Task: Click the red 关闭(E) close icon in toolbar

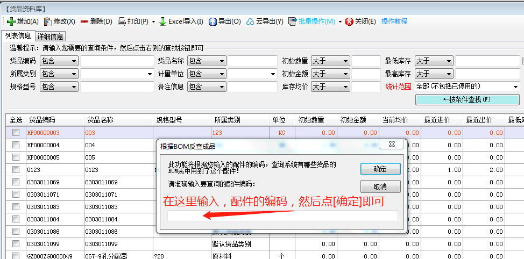Action: [350, 21]
